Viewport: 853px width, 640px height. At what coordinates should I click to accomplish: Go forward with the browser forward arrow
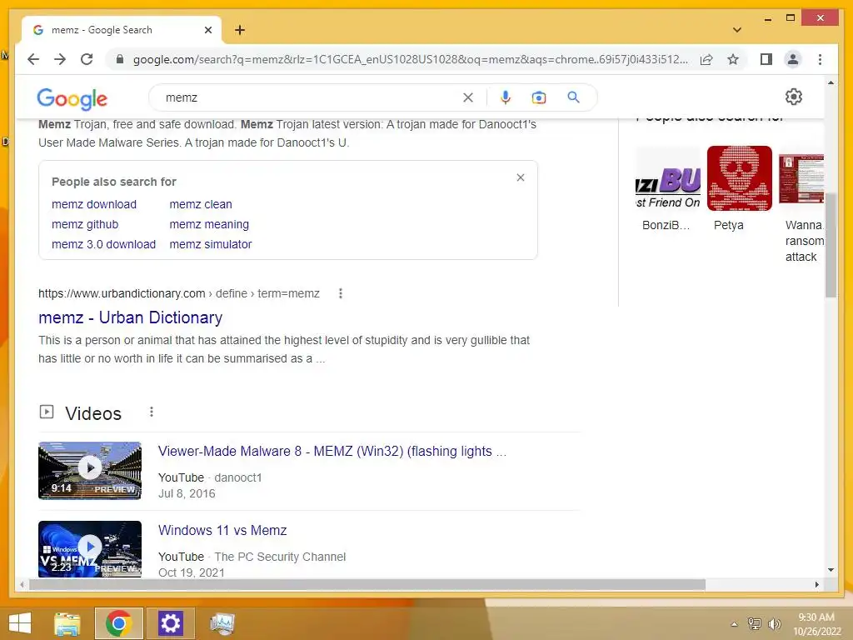pyautogui.click(x=60, y=59)
